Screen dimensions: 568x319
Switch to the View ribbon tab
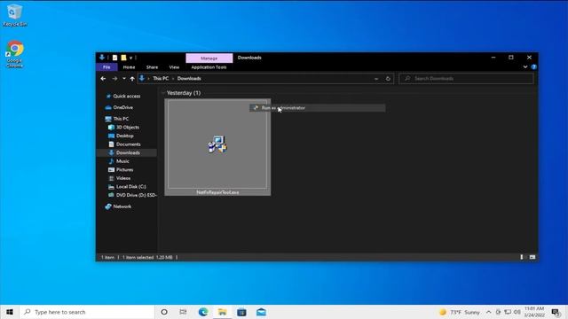point(174,67)
